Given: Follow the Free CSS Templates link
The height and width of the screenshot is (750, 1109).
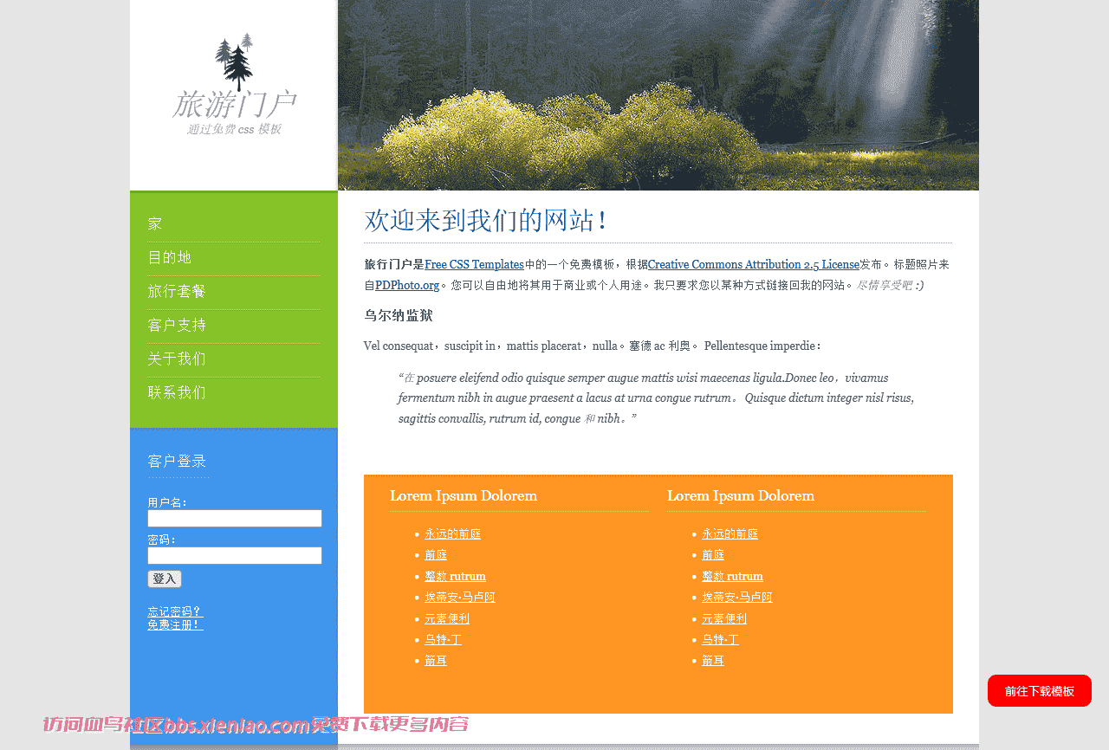Looking at the screenshot, I should click(474, 265).
